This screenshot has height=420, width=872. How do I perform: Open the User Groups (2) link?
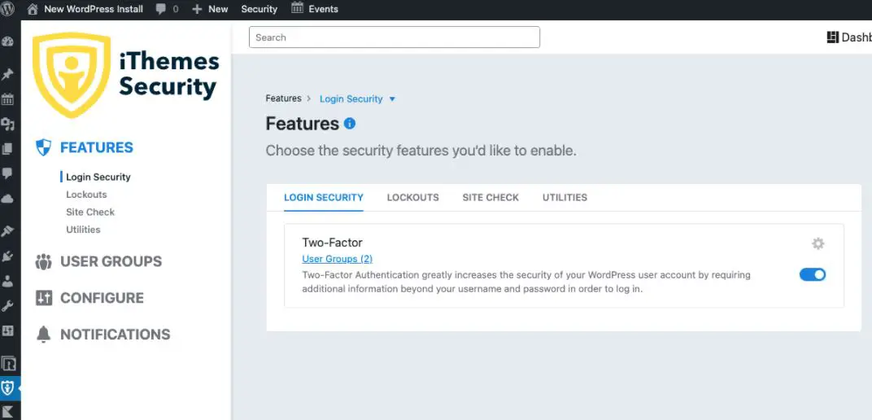tap(337, 259)
